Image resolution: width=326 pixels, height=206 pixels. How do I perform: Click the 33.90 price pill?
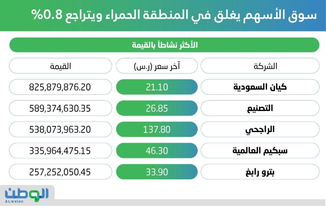(x=157, y=172)
